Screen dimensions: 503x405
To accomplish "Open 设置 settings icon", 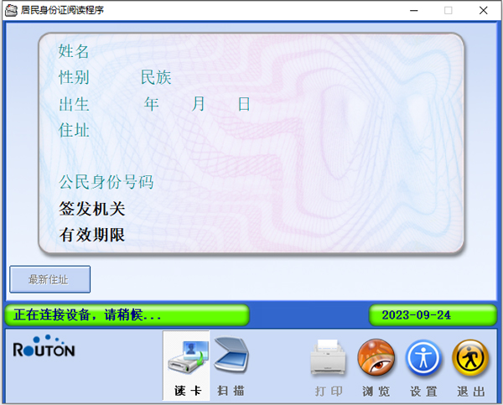I will (423, 358).
